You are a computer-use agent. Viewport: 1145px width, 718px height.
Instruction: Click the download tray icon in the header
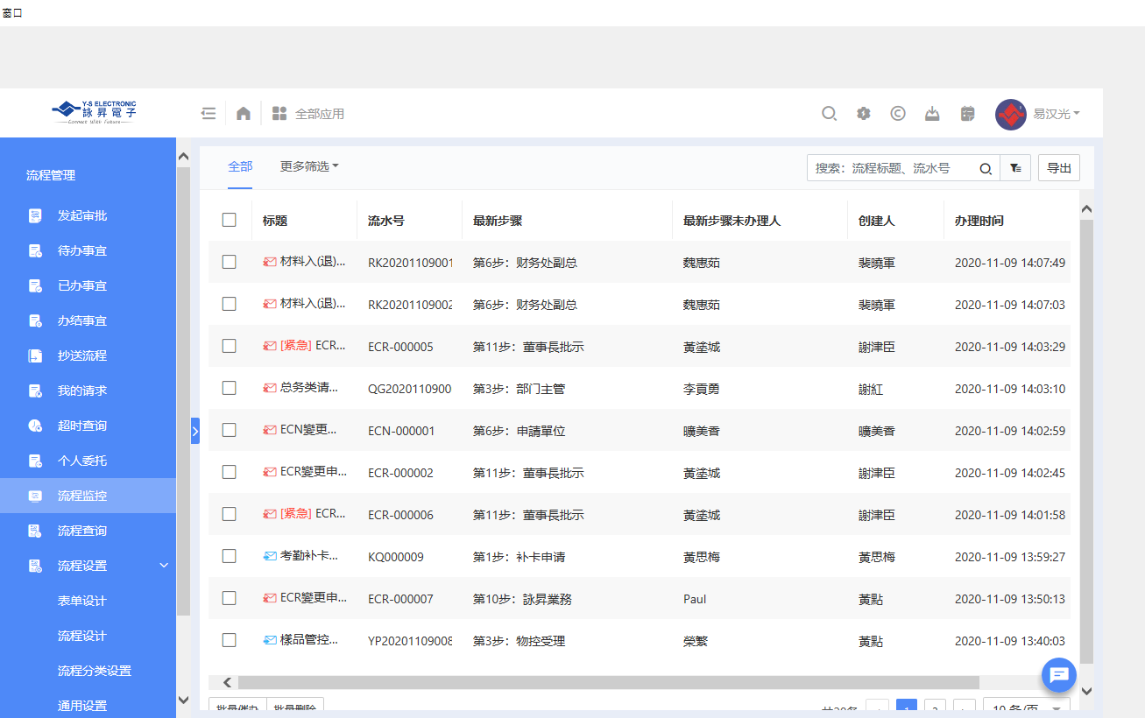tap(933, 113)
